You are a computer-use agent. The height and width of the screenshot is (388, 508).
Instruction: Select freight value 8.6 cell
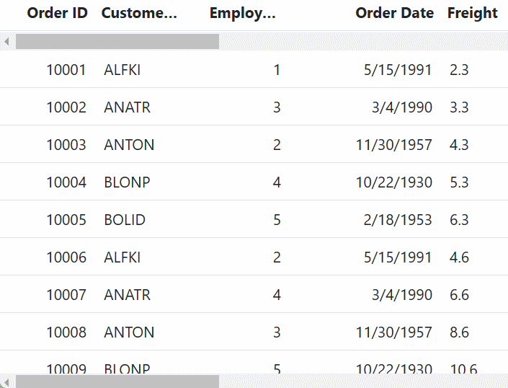tap(459, 332)
